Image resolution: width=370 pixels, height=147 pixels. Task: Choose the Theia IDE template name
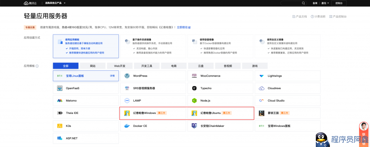point(72,113)
